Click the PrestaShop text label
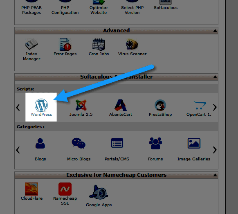Viewport: 238px width, 214px height. 160,115
